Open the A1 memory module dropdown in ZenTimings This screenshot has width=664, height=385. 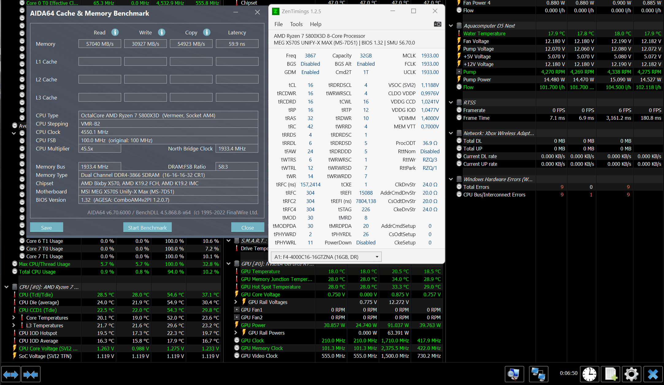[326, 257]
